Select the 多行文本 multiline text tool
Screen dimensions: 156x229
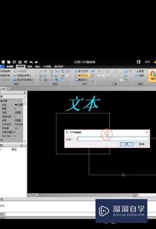(x=81, y=71)
